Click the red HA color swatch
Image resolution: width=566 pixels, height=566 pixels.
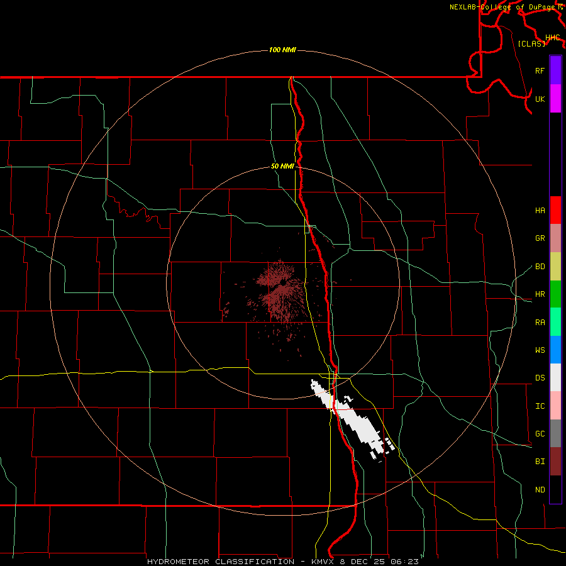click(555, 210)
